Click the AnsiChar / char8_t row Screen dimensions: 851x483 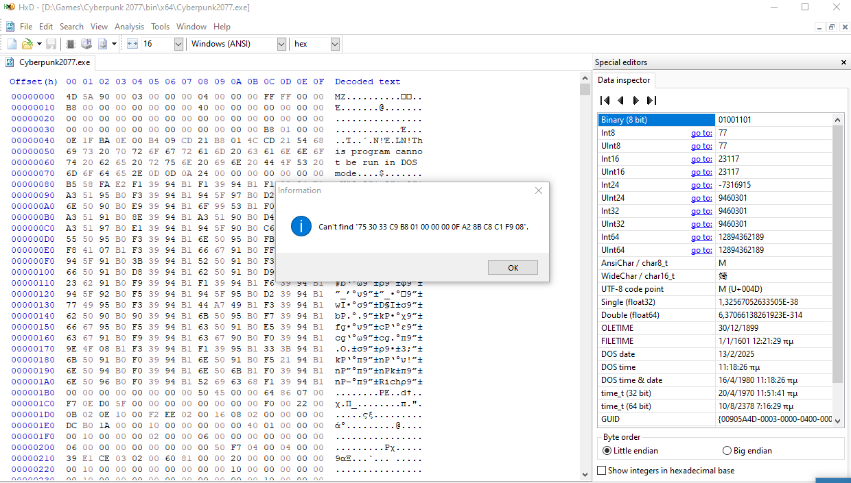click(715, 263)
